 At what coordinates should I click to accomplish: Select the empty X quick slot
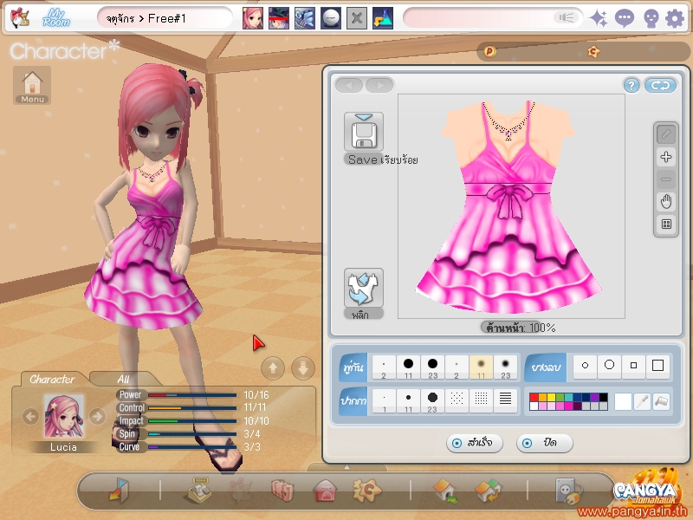[x=357, y=18]
